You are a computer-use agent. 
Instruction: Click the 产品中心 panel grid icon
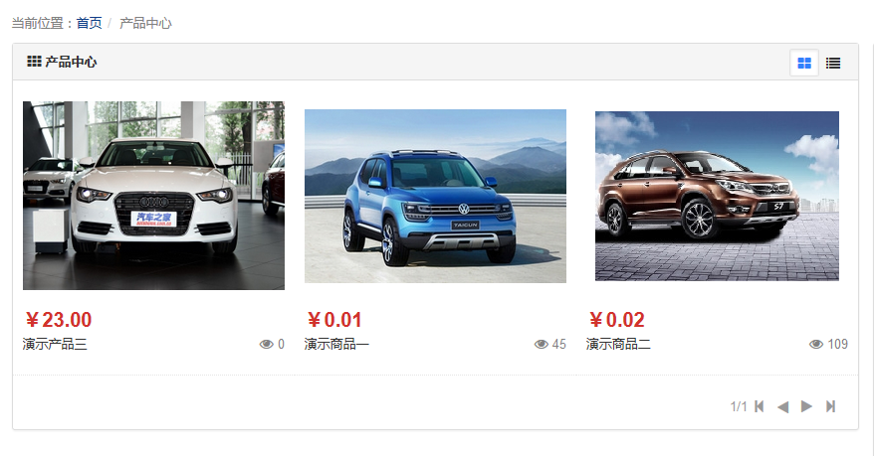tap(34, 62)
